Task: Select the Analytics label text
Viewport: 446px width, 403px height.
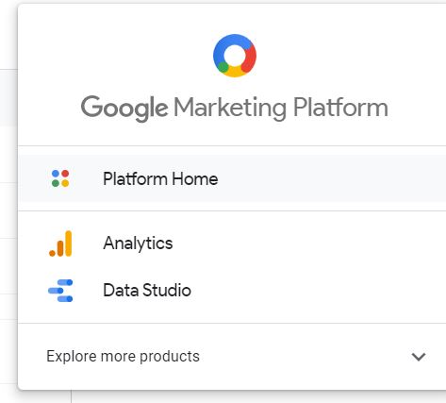Action: click(138, 243)
